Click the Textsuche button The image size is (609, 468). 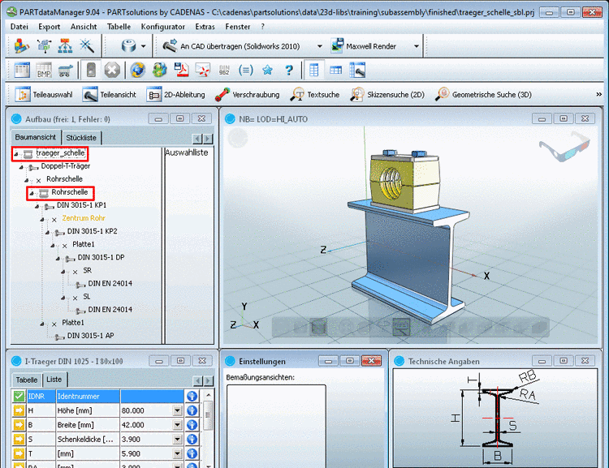tap(315, 95)
